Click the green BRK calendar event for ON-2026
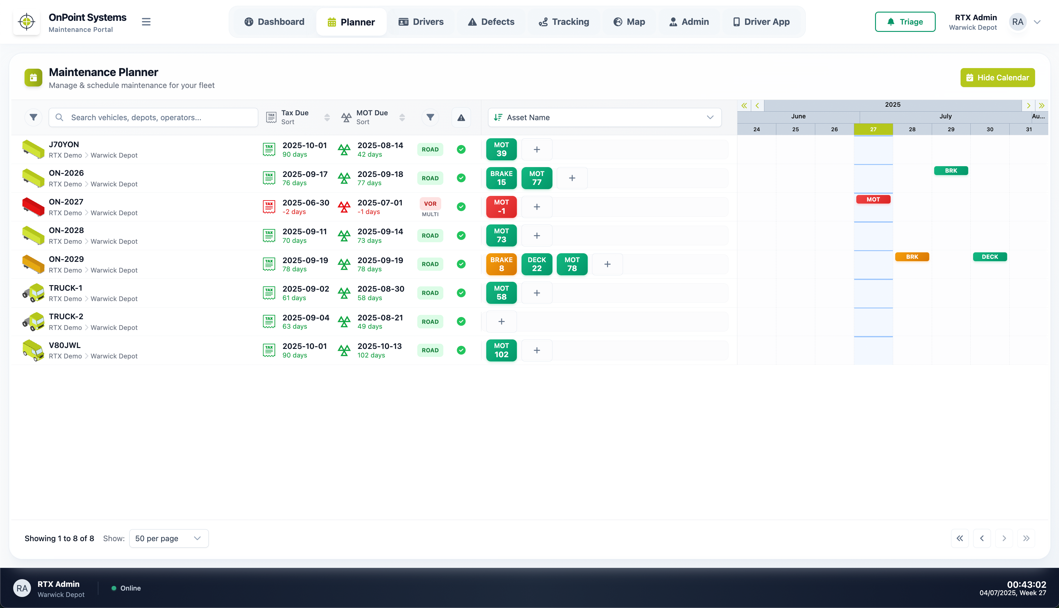This screenshot has height=608, width=1059. [951, 170]
